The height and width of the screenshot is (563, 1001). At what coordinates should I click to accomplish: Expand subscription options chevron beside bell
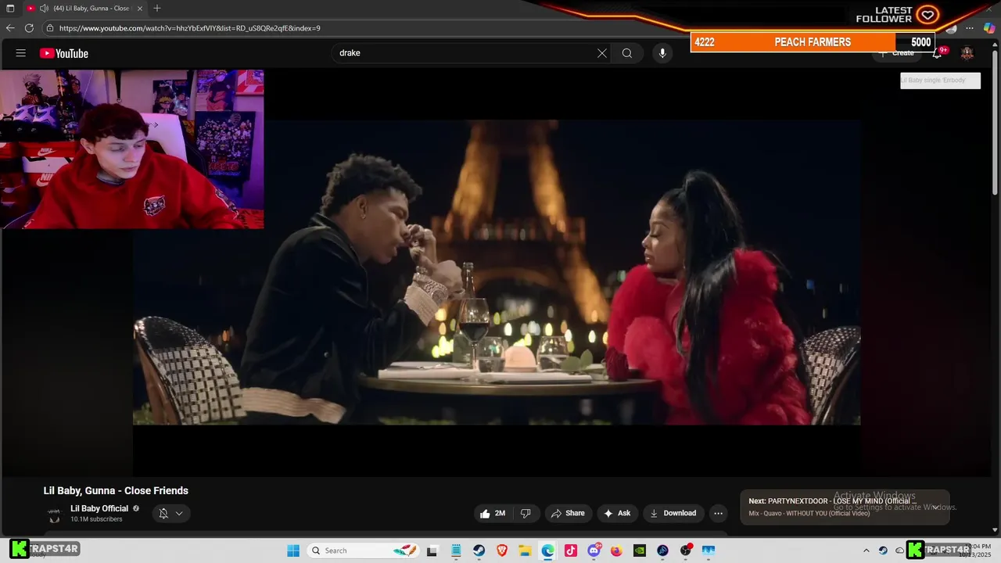pyautogui.click(x=179, y=513)
